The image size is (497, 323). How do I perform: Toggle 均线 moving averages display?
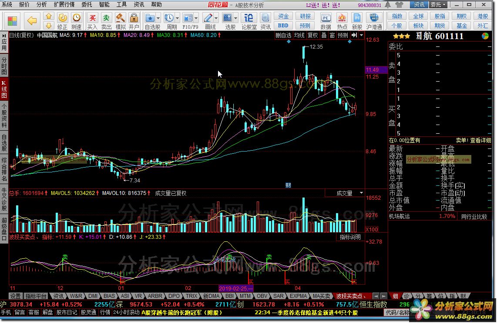[299, 35]
